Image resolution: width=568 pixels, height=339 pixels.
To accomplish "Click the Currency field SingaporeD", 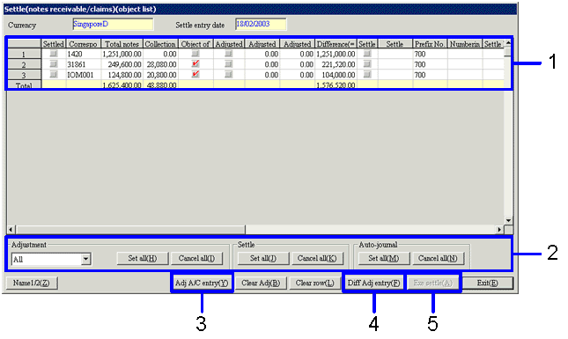I will click(x=113, y=25).
